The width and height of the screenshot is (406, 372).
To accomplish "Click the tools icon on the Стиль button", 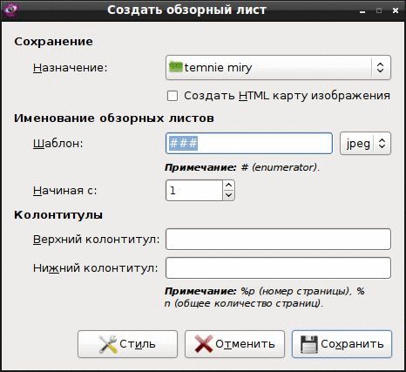I will (x=108, y=344).
